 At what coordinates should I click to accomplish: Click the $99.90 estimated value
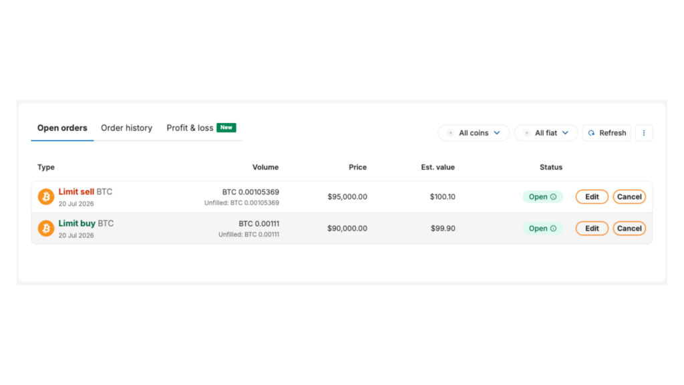click(443, 229)
